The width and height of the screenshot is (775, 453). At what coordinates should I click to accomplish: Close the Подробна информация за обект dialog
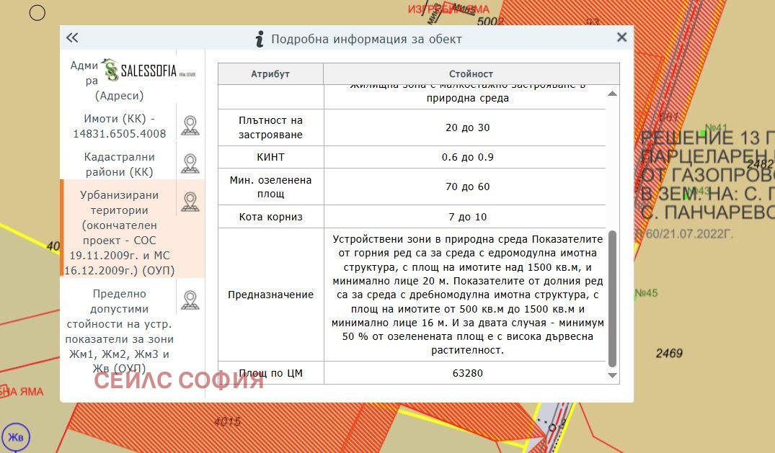[621, 37]
